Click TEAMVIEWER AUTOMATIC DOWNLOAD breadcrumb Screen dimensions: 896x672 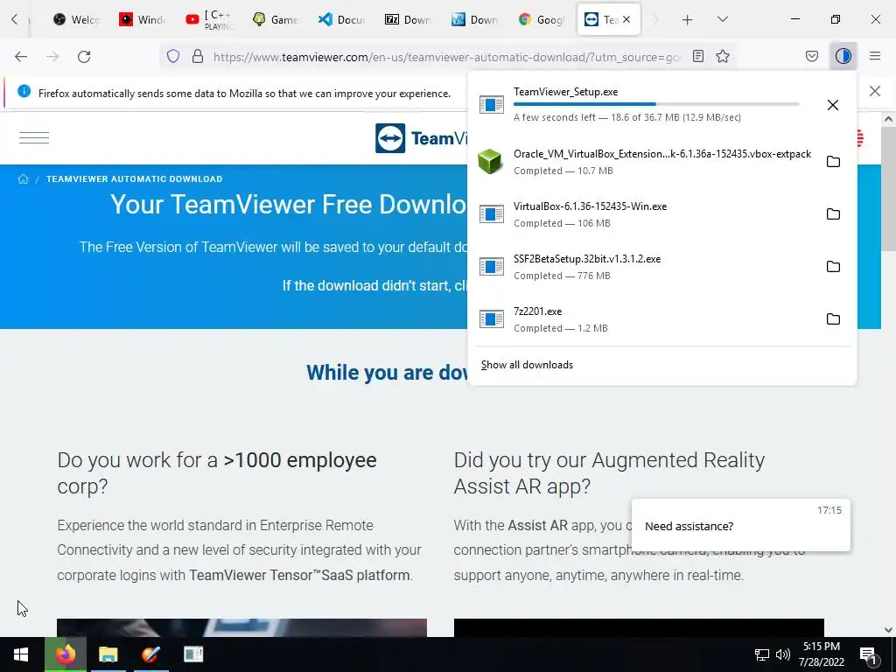134,178
